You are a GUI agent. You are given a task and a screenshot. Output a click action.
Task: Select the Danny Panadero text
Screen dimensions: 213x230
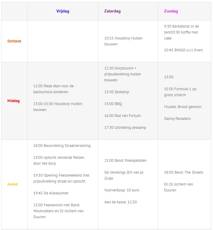click(177, 118)
